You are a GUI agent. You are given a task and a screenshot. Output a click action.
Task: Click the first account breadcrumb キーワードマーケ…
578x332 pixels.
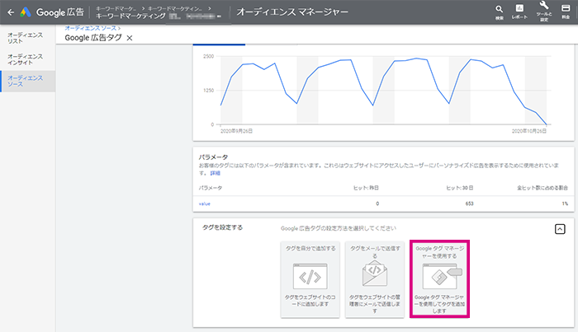[x=116, y=8]
